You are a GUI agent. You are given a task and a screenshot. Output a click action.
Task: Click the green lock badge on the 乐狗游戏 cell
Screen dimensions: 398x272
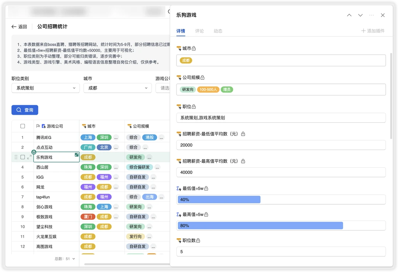pos(34,152)
